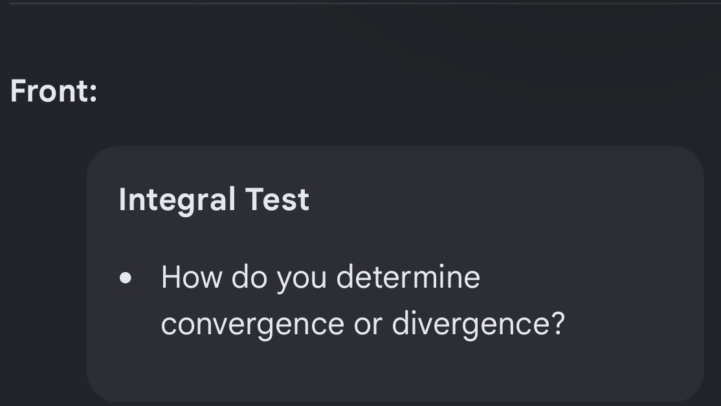Viewport: 721px width, 406px height.
Task: Click the word "you" in the question
Action: [x=302, y=280]
